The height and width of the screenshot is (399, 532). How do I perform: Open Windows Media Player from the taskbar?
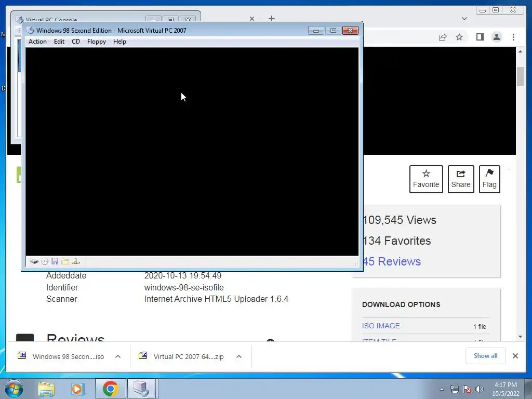pos(77,389)
